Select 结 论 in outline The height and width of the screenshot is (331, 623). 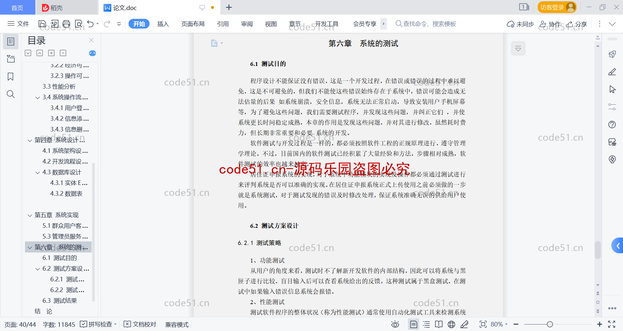pos(43,312)
